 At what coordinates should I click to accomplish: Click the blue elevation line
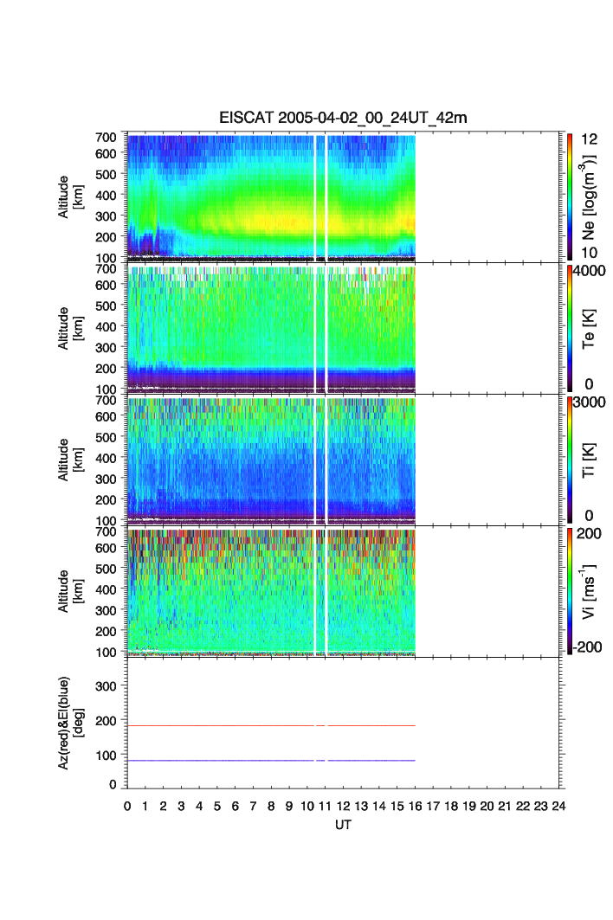260,760
